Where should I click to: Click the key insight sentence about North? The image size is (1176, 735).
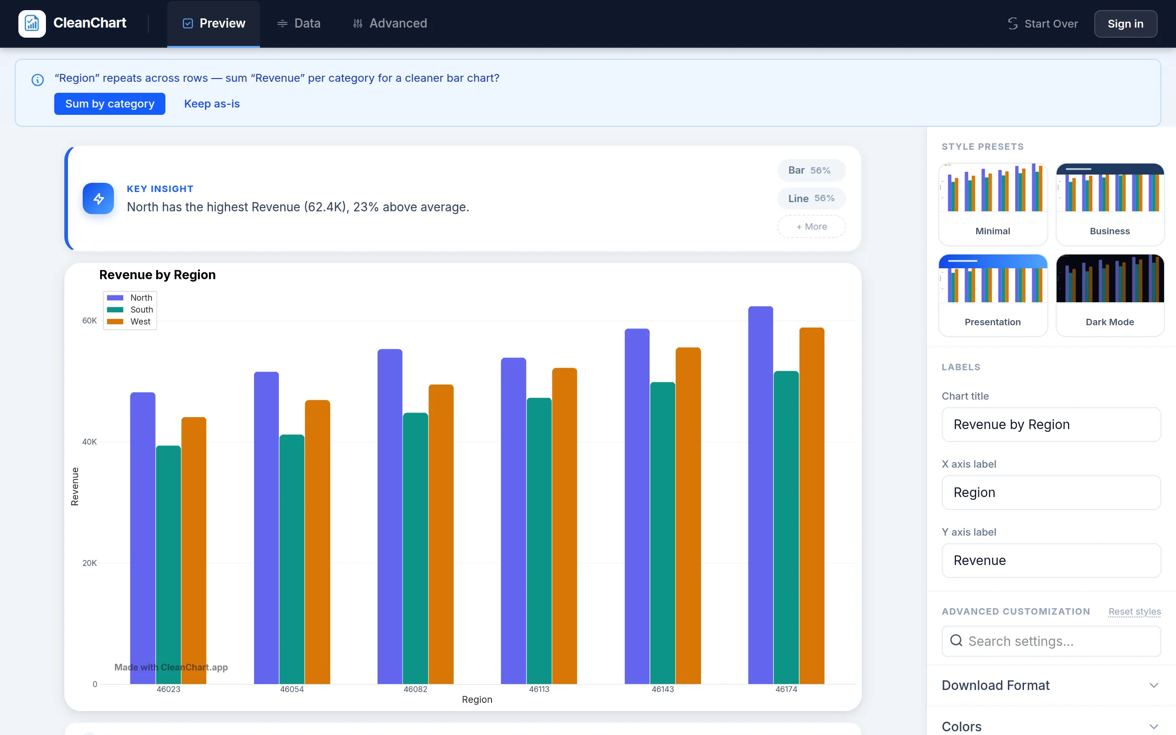coord(298,207)
